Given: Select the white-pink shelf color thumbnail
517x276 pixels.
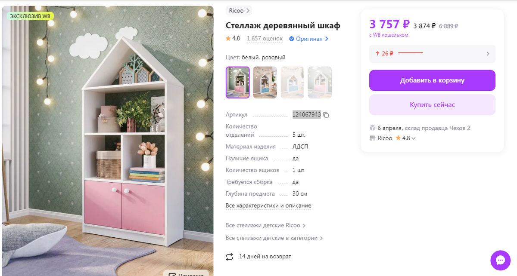Looking at the screenshot, I should [x=238, y=83].
